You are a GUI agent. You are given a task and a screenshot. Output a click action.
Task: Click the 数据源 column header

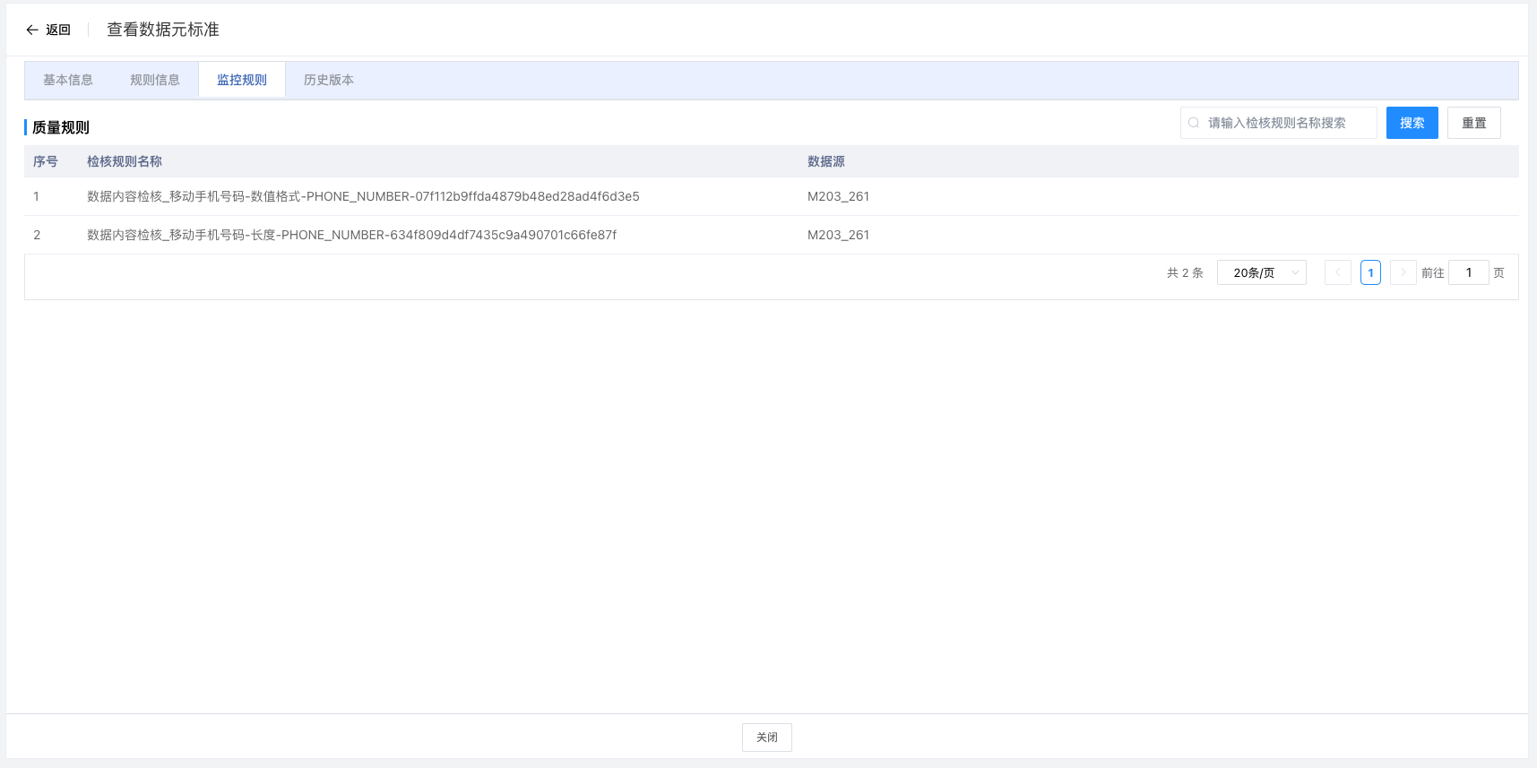[x=825, y=161]
